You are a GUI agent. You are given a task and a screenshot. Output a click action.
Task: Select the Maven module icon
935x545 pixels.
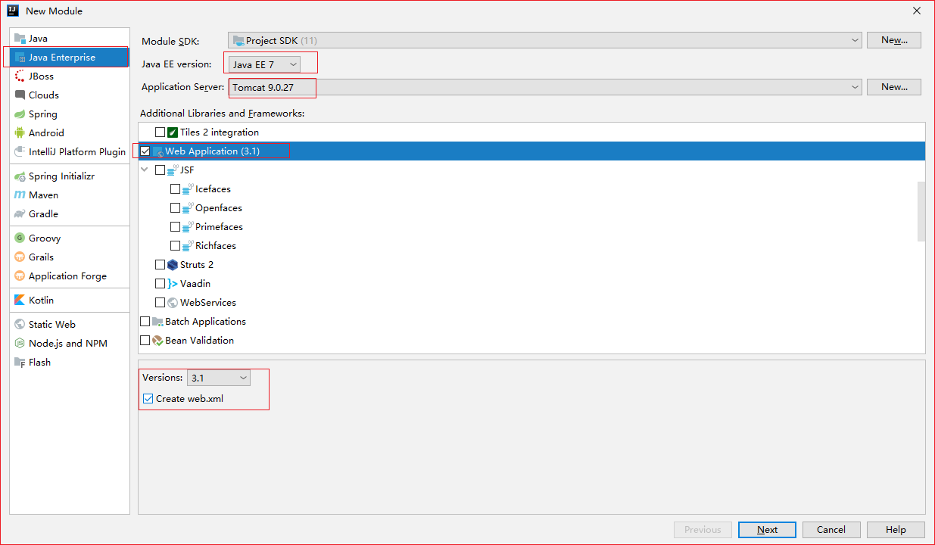[x=20, y=195]
